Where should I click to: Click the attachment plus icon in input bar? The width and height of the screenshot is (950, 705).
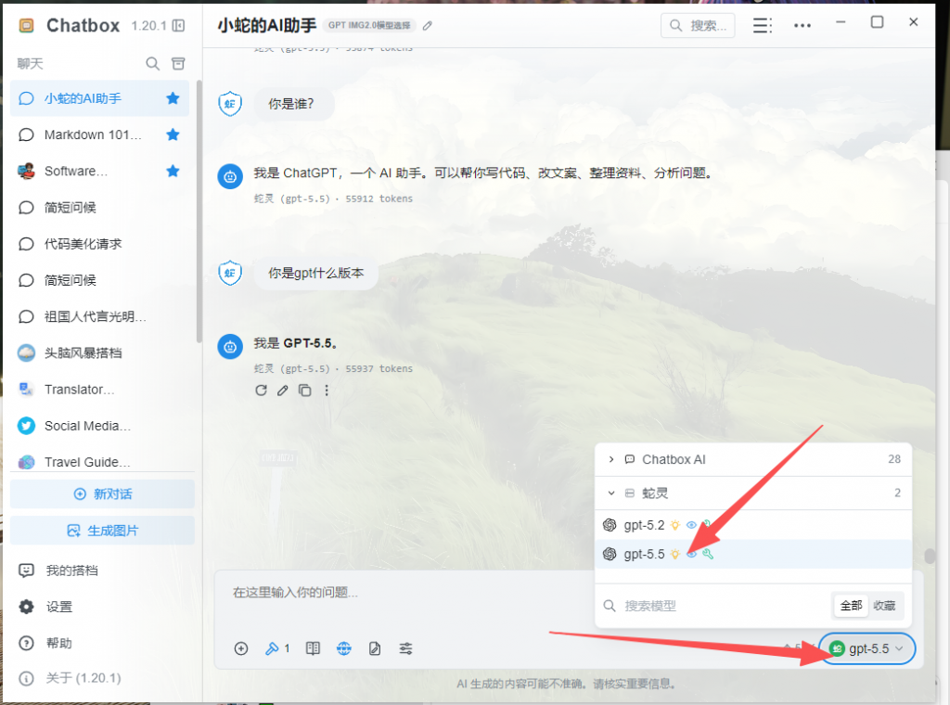pyautogui.click(x=241, y=648)
